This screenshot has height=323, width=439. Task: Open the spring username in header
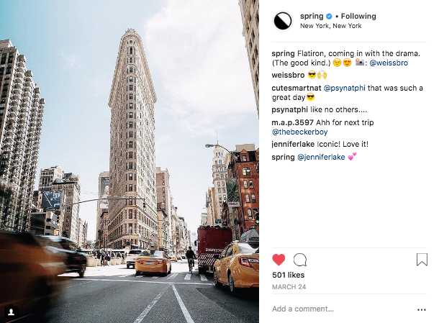click(312, 17)
